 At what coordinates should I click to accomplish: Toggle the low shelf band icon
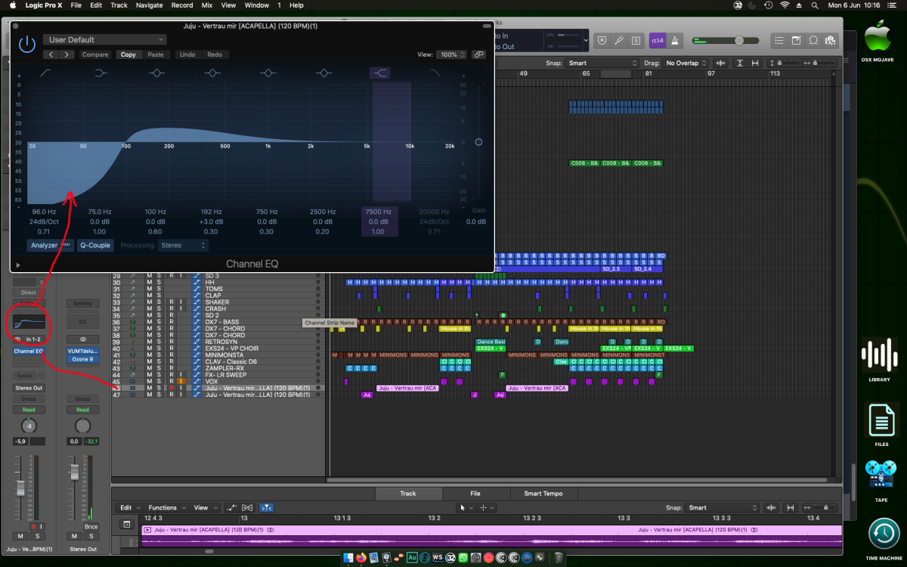click(x=101, y=73)
